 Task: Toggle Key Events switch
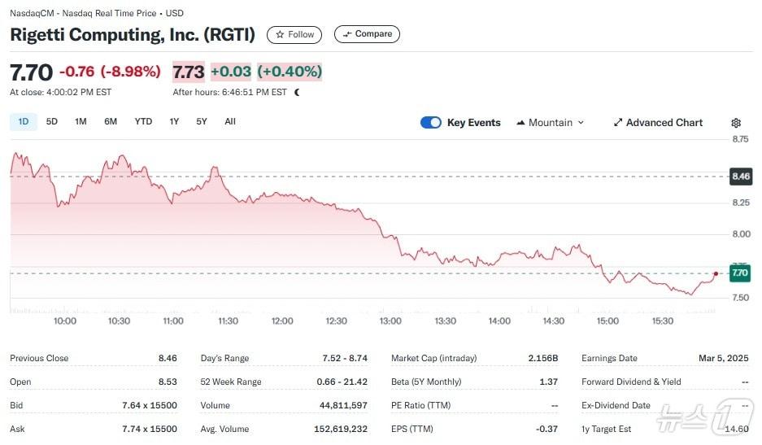tap(431, 123)
